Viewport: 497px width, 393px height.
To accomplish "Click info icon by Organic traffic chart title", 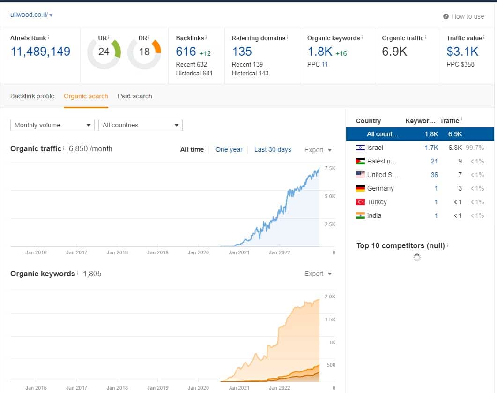I will pyautogui.click(x=63, y=148).
